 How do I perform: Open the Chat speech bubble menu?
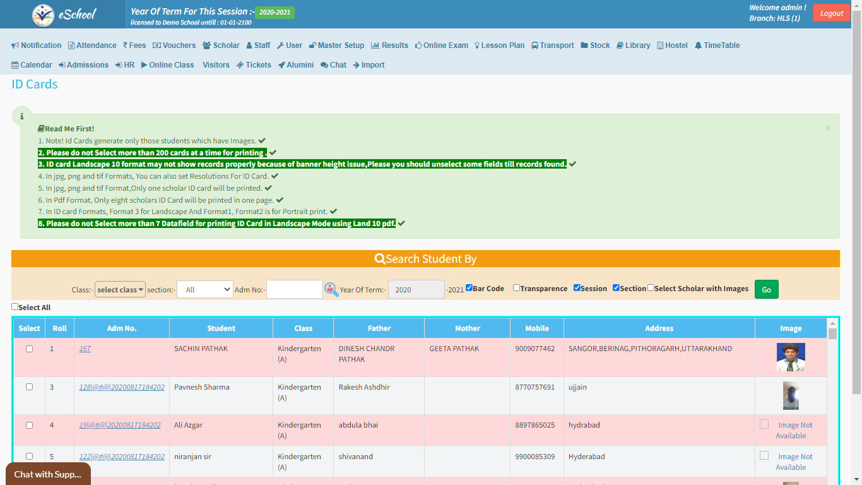click(x=333, y=65)
